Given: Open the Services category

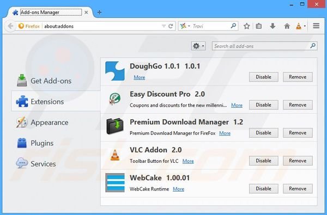Looking at the screenshot, I should [36, 164].
